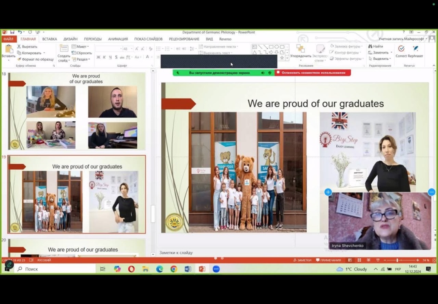Click the Вставить paste clipboard icon
This screenshot has height=304, width=438.
[x=9, y=50]
